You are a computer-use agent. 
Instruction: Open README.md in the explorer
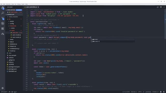point(12,71)
